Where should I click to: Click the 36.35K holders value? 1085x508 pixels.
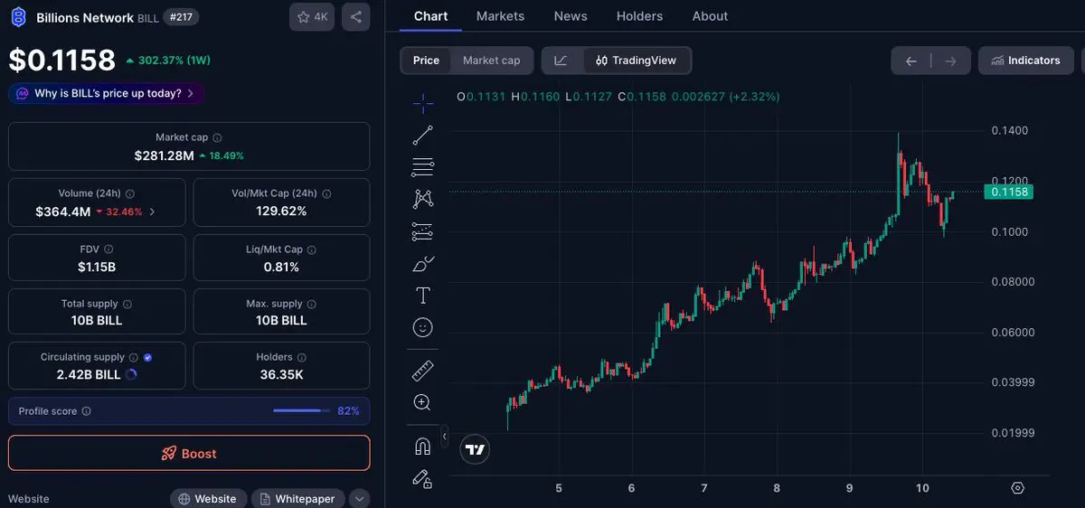[x=281, y=374]
